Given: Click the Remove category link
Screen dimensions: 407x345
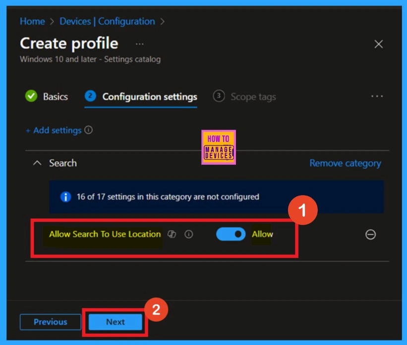Looking at the screenshot, I should click(x=345, y=163).
